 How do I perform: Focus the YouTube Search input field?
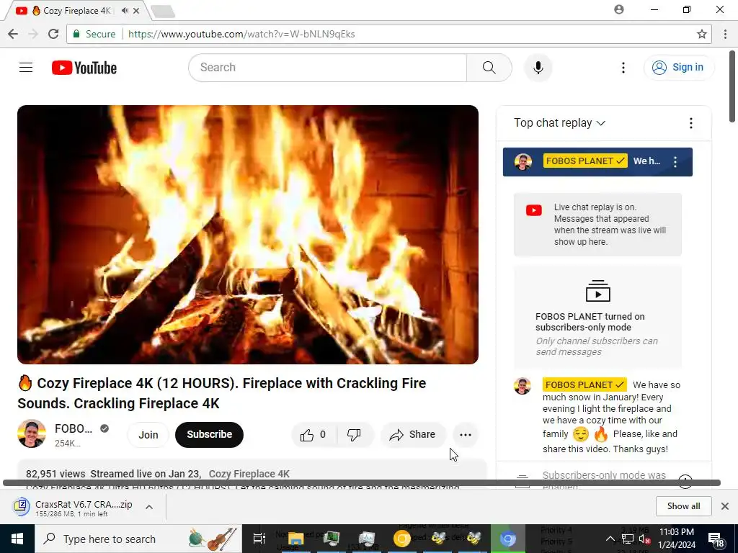pyautogui.click(x=328, y=68)
